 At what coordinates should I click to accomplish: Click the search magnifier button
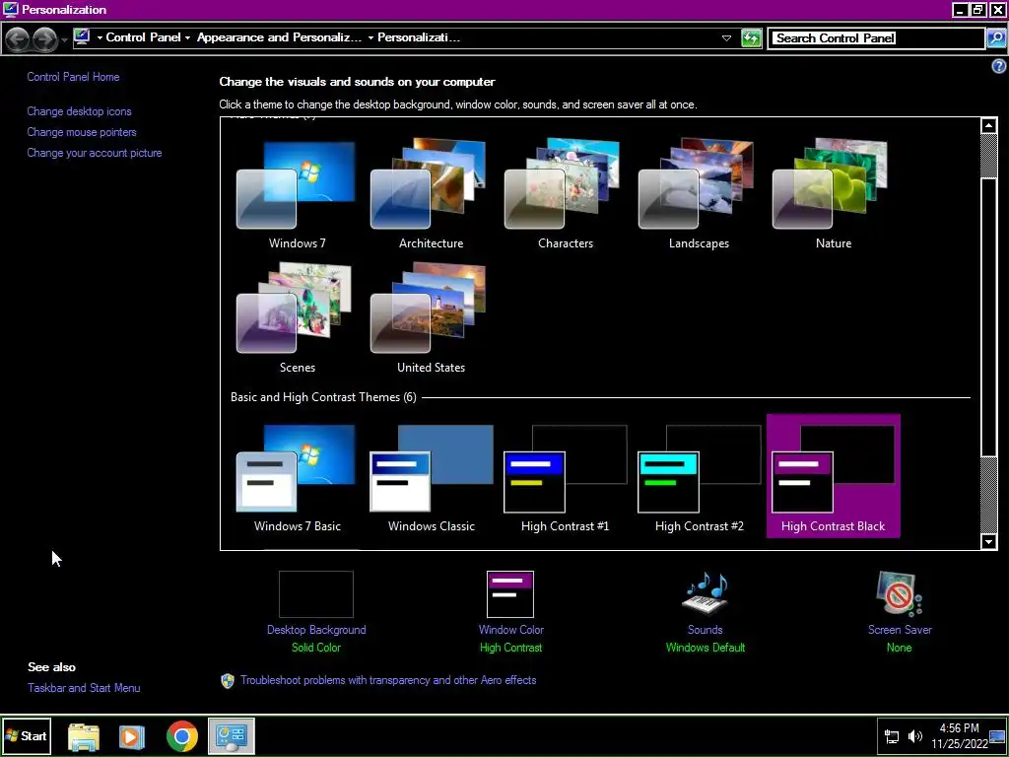(x=995, y=38)
